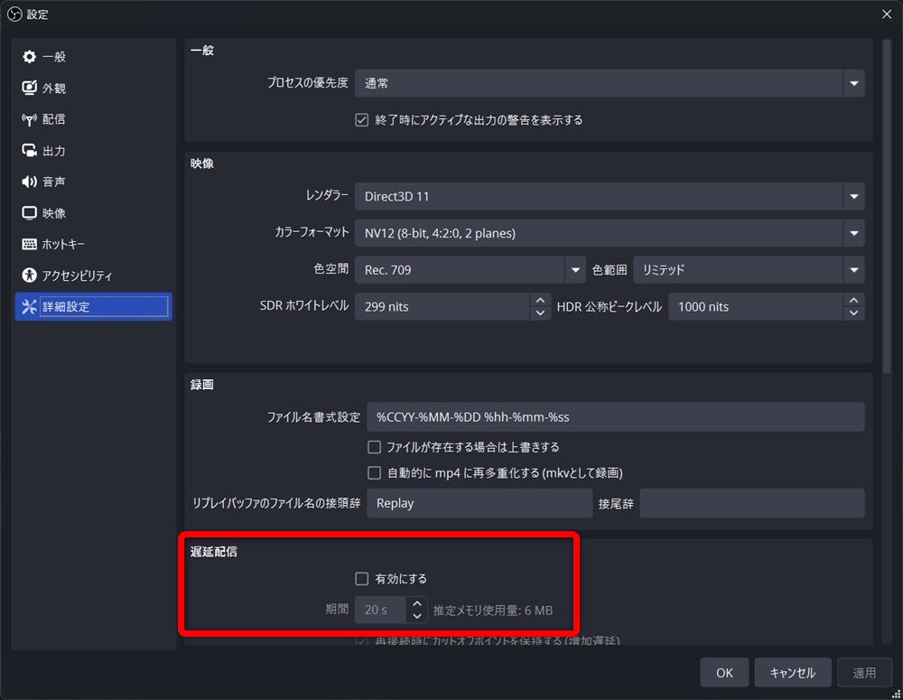Click the empty 接尾辞 suffix field
This screenshot has width=903, height=700.
click(x=752, y=503)
